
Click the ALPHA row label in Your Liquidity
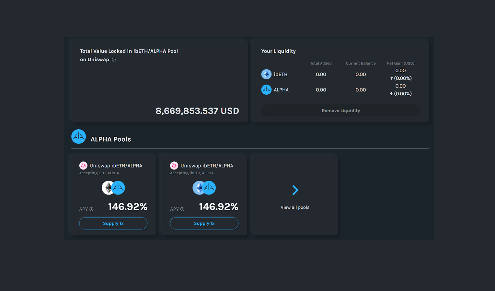[281, 90]
